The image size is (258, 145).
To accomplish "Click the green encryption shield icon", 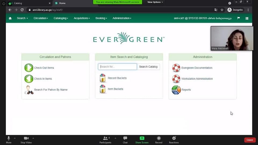I will coord(10,3).
